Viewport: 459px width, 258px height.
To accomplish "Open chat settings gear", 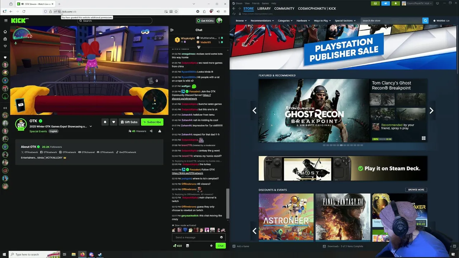I will coord(211,246).
